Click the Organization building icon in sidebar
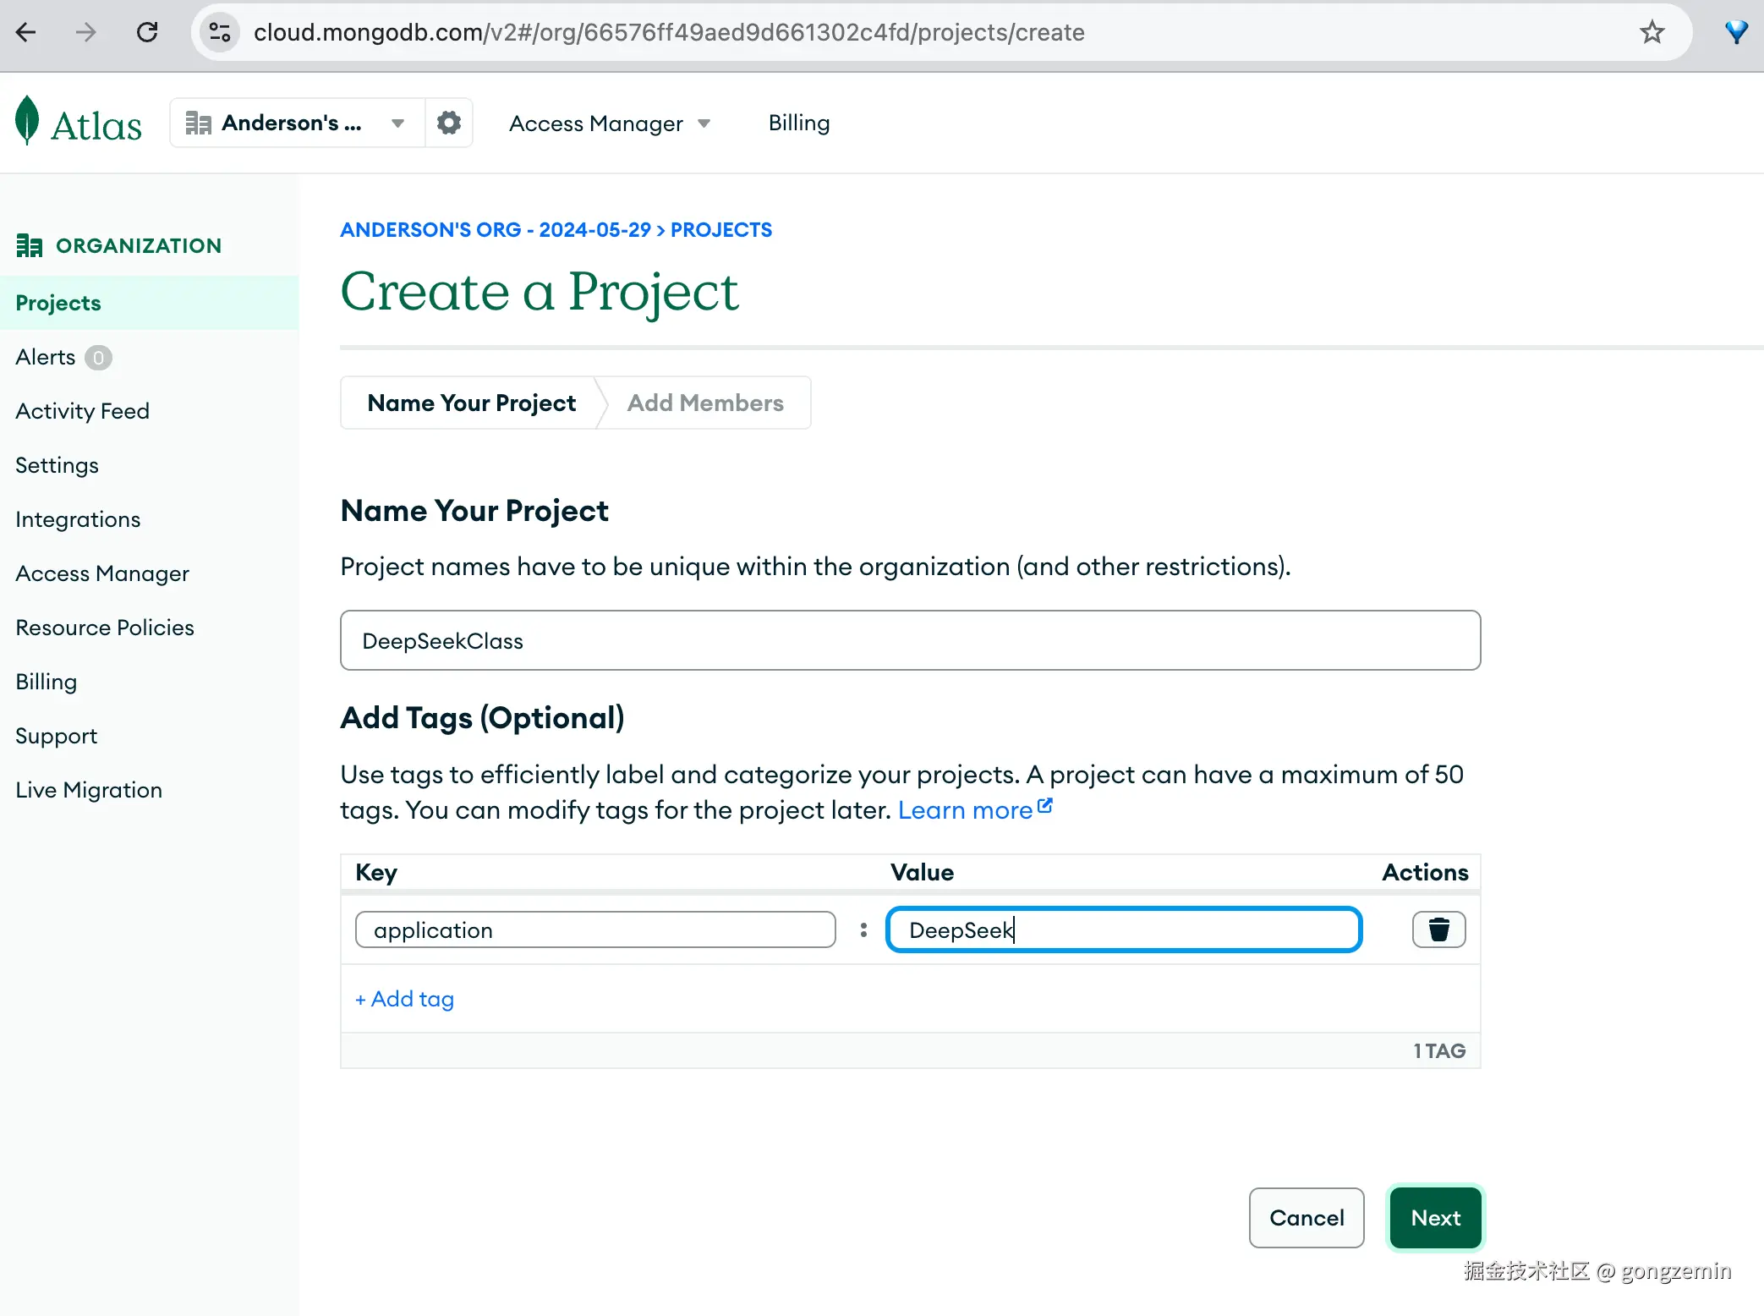 pyautogui.click(x=29, y=245)
